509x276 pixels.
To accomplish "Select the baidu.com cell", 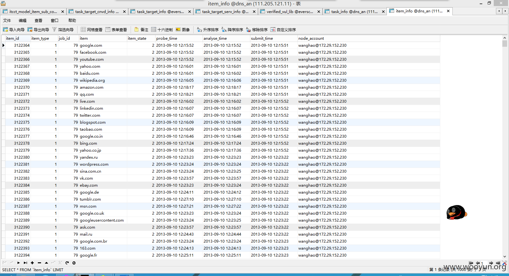I will coord(103,73).
